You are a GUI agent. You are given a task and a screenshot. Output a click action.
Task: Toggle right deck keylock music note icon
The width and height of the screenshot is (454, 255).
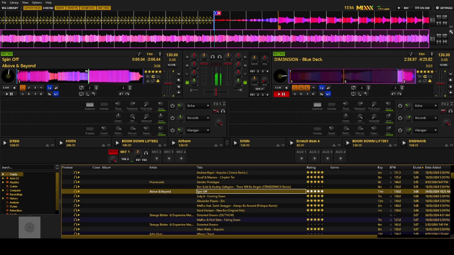(411, 54)
